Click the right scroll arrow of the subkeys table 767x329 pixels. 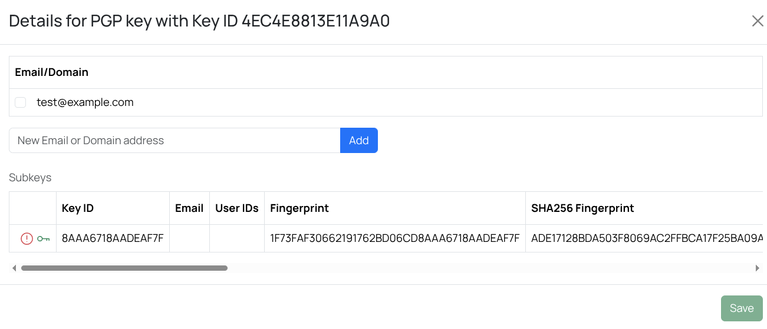point(757,268)
